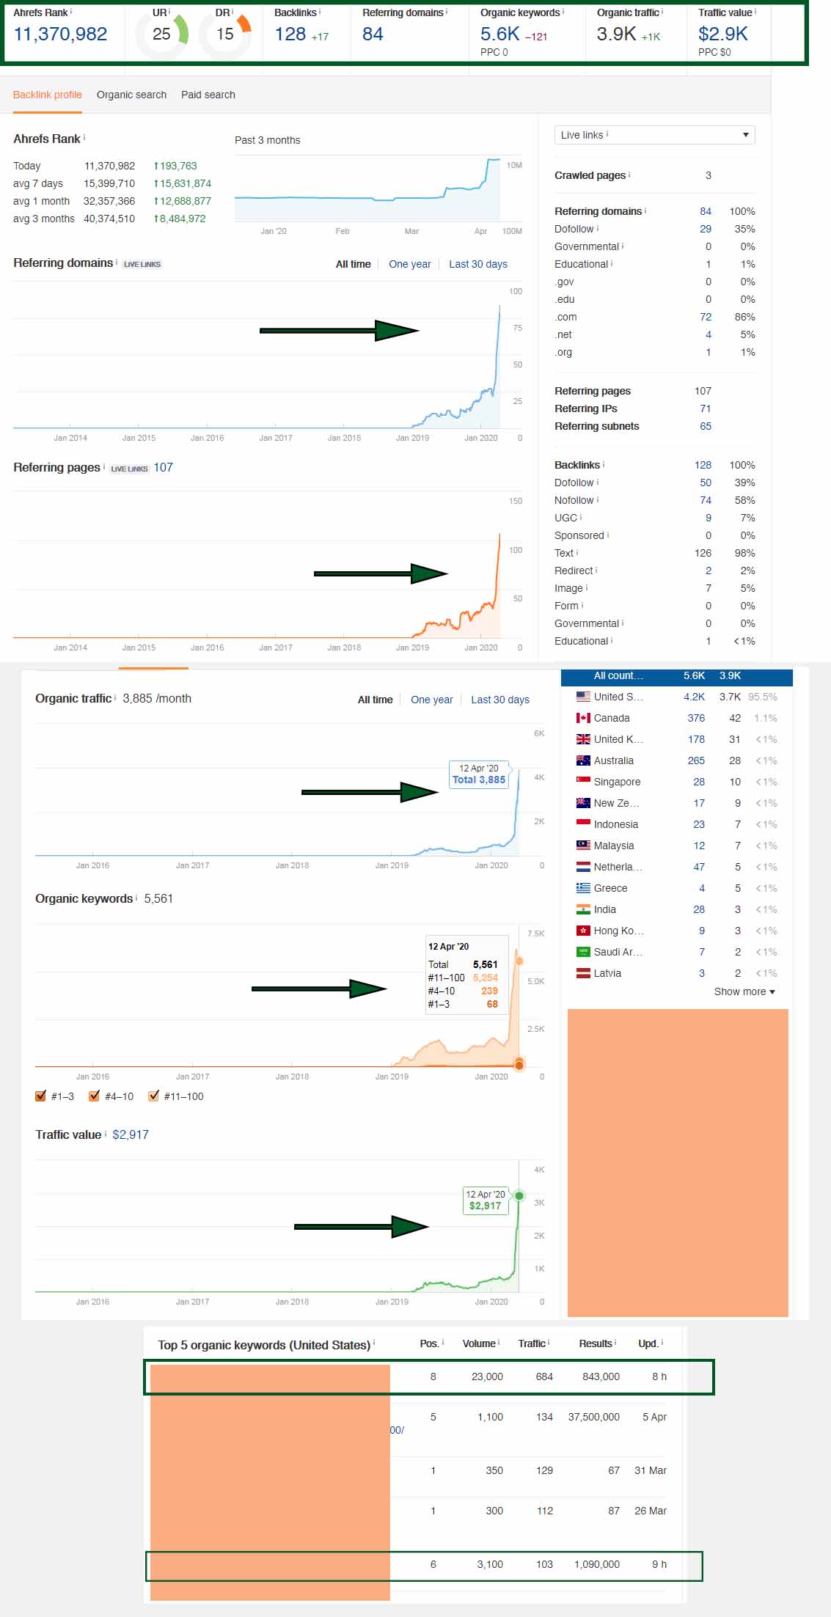
Task: Click info icon in Top 5 organic keywords heading
Action: click(374, 1343)
